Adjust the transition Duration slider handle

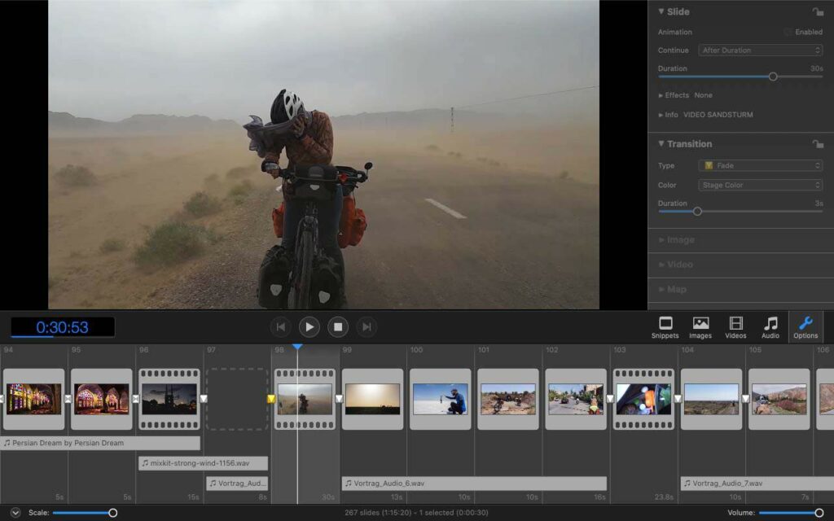point(697,212)
